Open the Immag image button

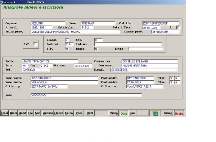click(x=168, y=113)
